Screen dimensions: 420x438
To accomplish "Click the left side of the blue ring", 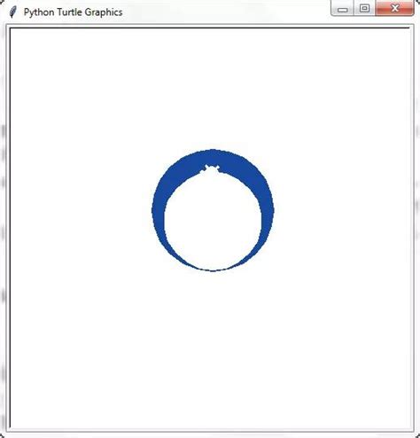I will [159, 210].
